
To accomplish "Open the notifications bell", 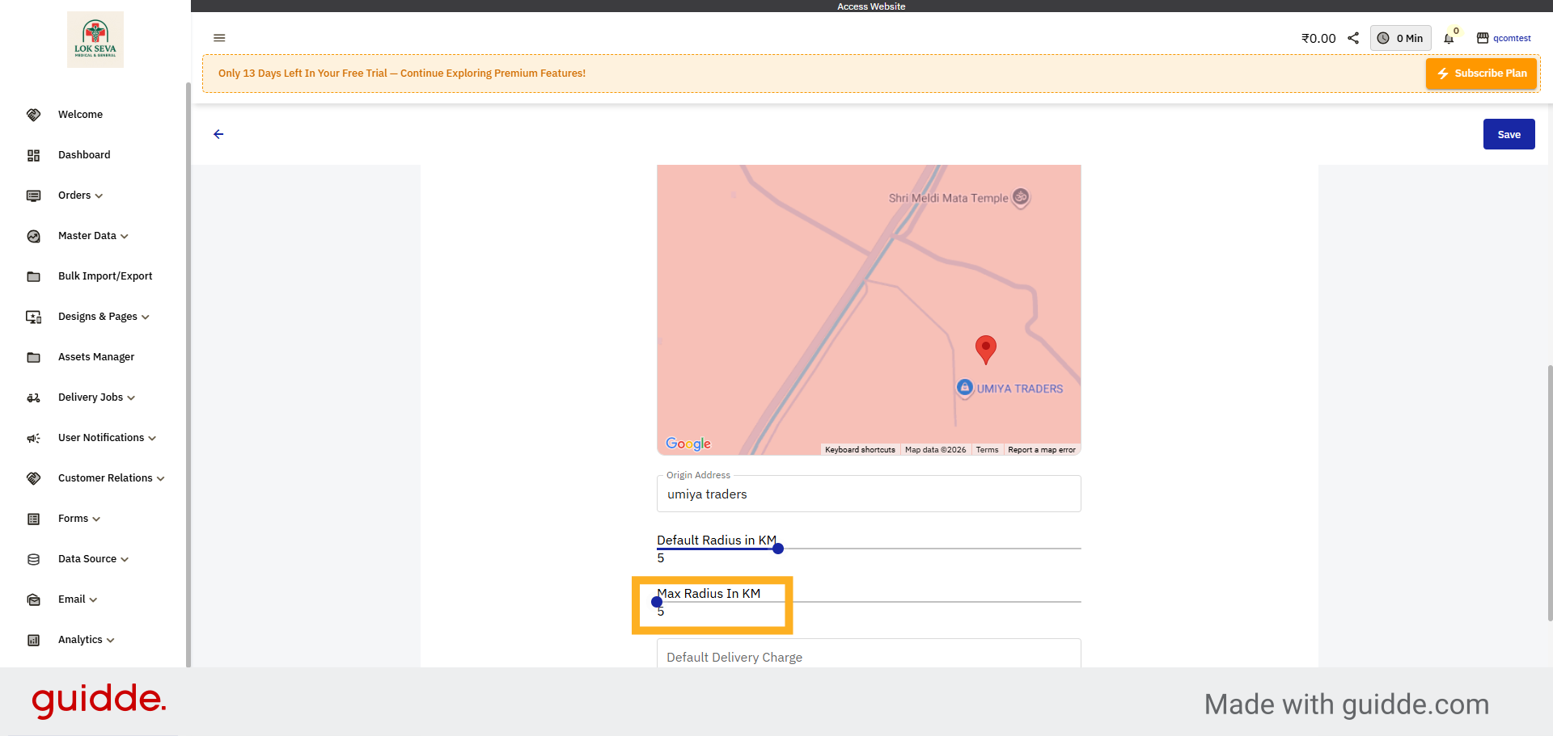I will pyautogui.click(x=1449, y=39).
